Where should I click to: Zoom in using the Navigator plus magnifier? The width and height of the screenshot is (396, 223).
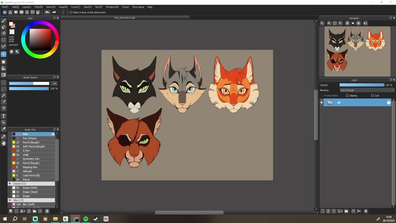[329, 23]
